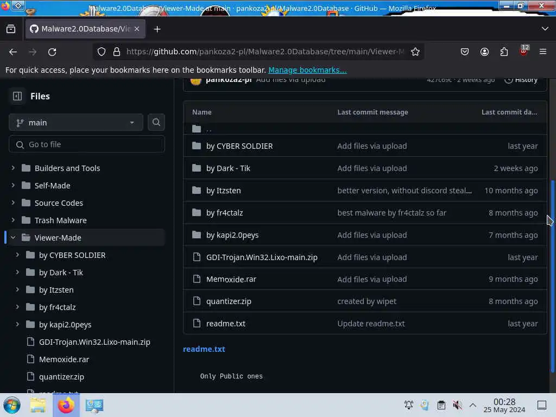Expand Builders and Tools tree folder
This screenshot has width=556, height=417.
[13, 168]
